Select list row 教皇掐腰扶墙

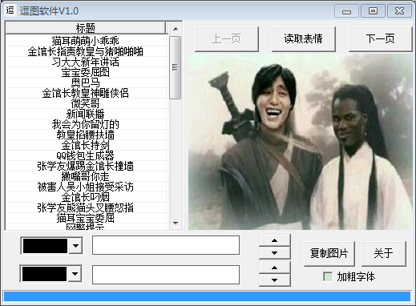pyautogui.click(x=86, y=135)
